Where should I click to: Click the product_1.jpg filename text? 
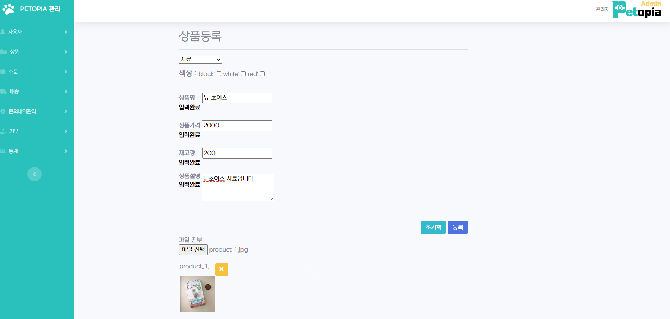click(229, 250)
